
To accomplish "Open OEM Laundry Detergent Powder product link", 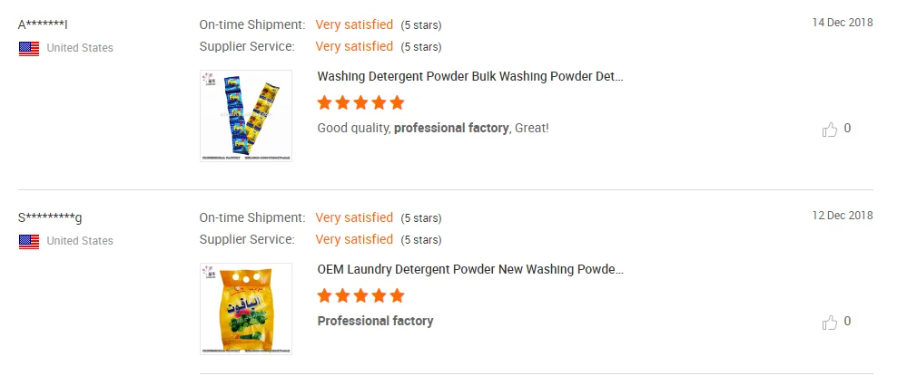I will [470, 269].
